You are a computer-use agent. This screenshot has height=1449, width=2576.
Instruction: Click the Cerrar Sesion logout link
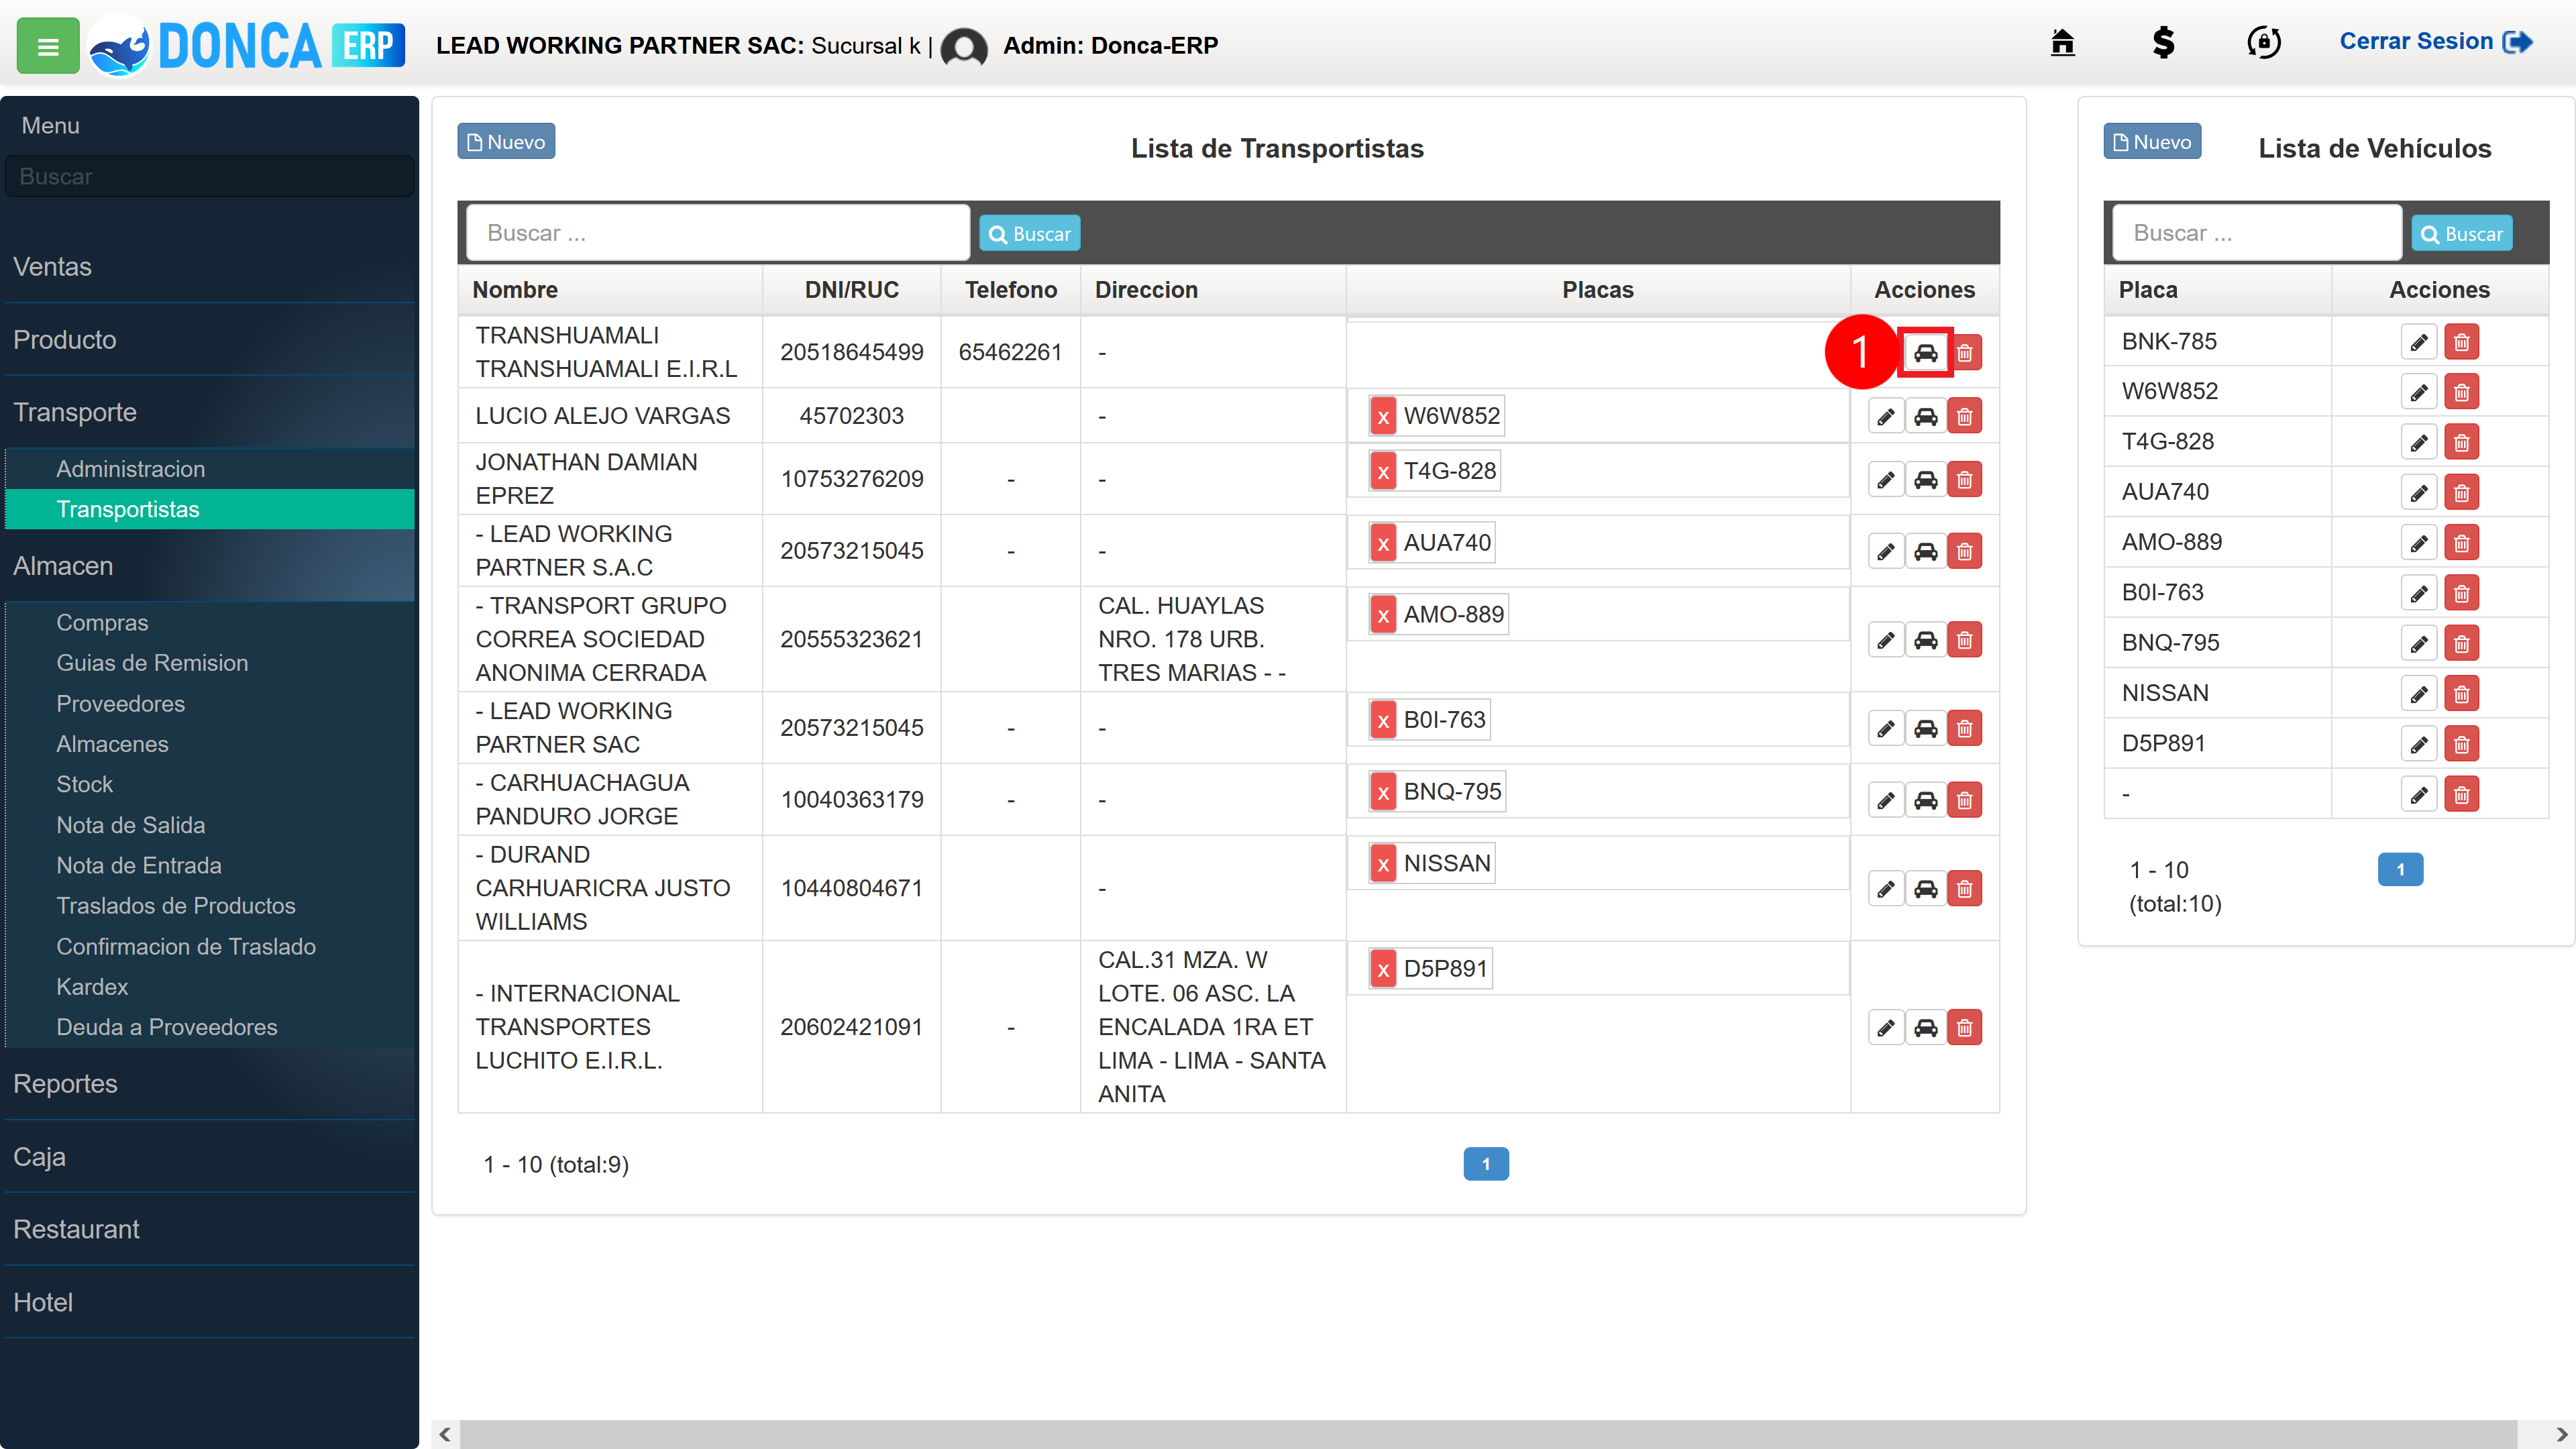(x=2436, y=42)
